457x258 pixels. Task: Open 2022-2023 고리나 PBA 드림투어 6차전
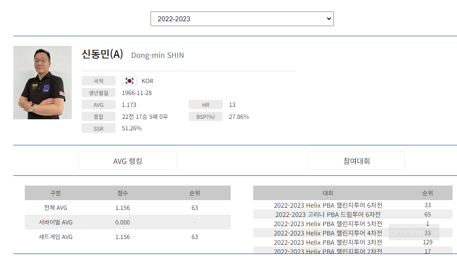pos(328,214)
